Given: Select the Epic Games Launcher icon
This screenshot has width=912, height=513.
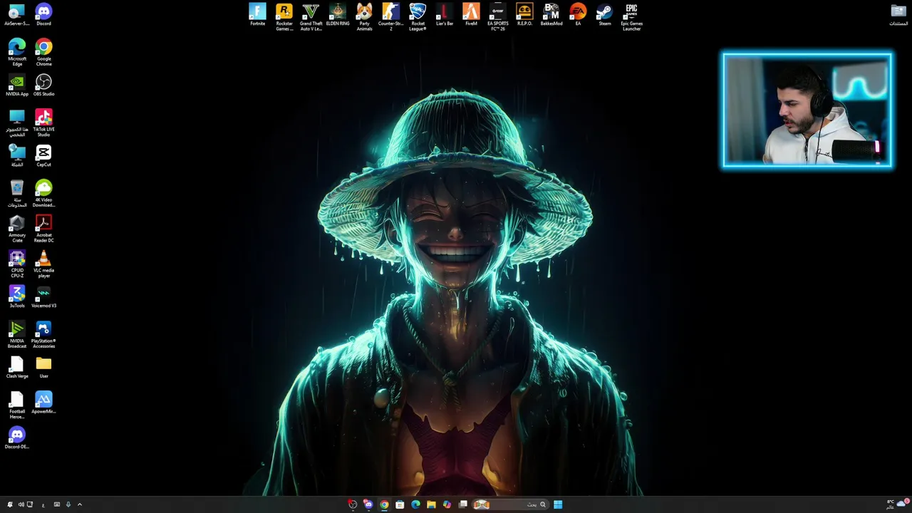Looking at the screenshot, I should coord(631,17).
